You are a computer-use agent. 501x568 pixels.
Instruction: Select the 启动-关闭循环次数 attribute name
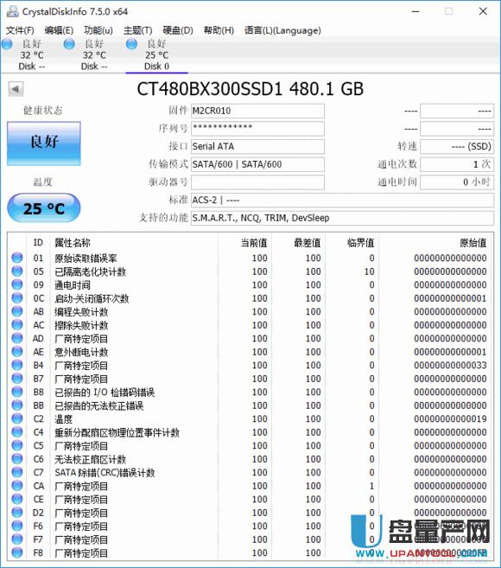point(92,298)
